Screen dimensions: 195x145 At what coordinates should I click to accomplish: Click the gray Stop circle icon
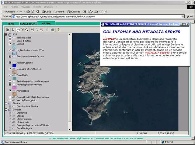[53, 30]
